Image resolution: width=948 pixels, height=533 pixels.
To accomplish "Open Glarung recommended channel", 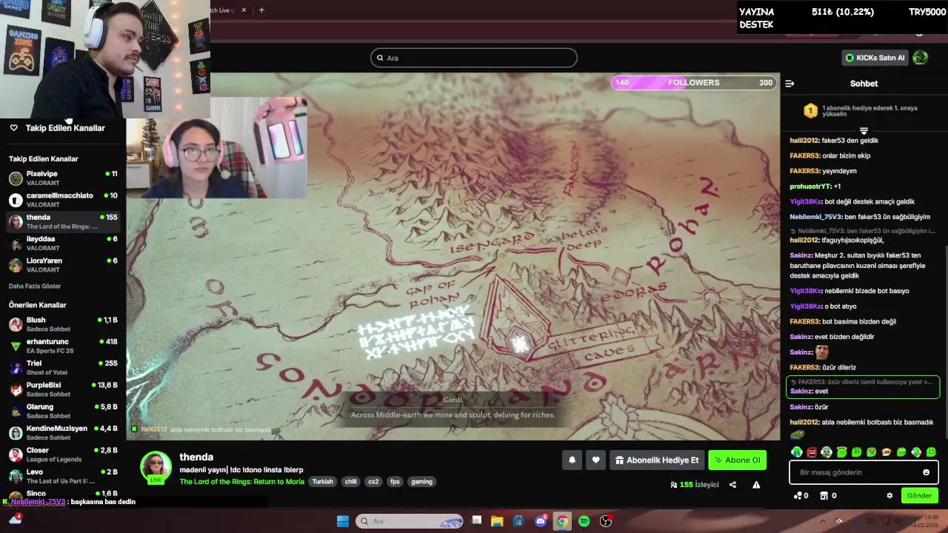I will click(63, 411).
